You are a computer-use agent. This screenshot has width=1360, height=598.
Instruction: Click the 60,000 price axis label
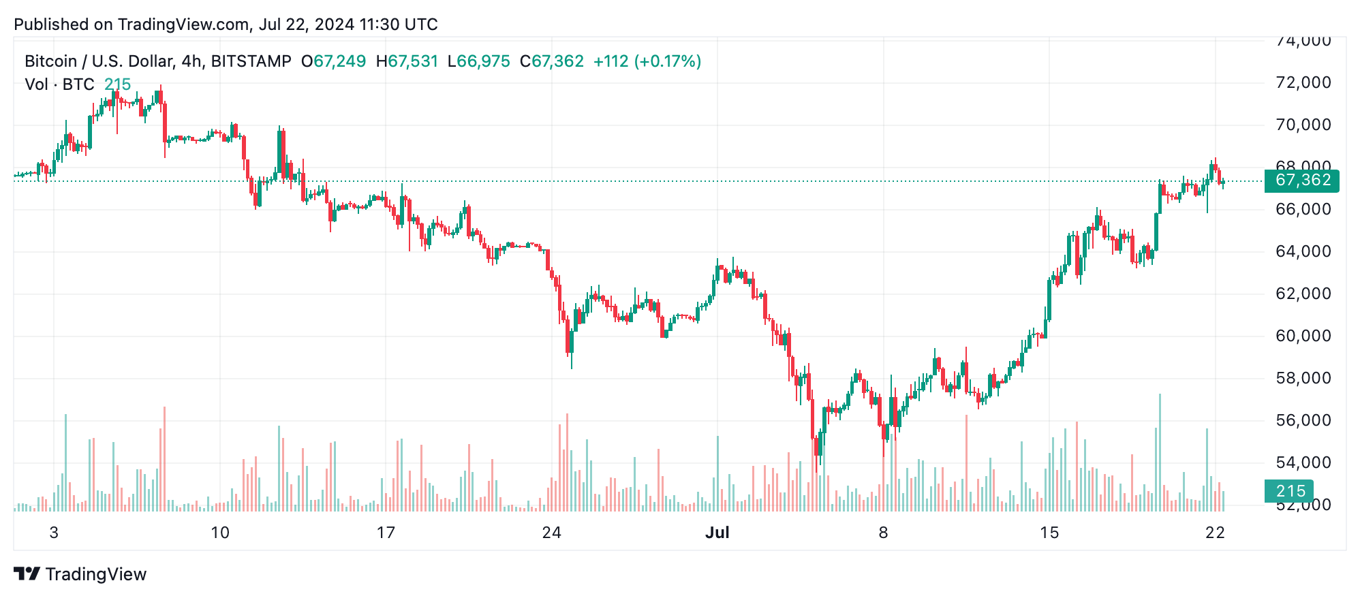pyautogui.click(x=1303, y=336)
